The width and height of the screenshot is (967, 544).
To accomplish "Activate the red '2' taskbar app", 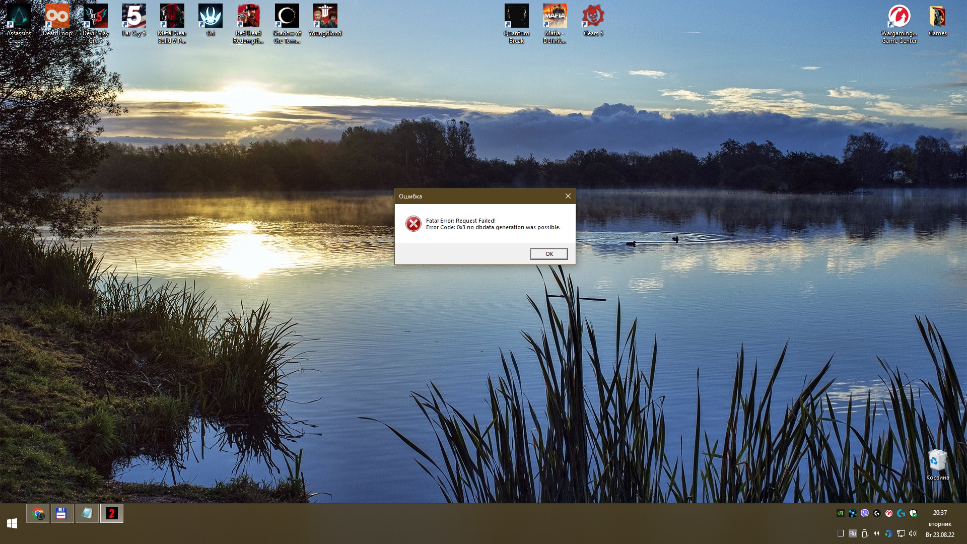I will (111, 513).
